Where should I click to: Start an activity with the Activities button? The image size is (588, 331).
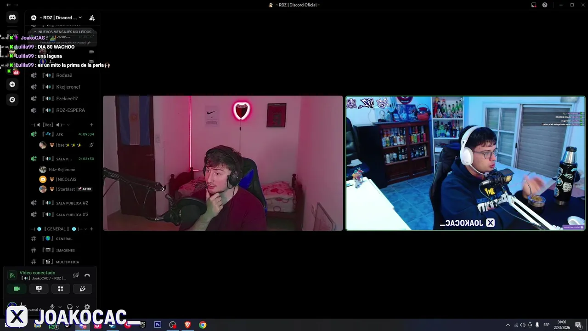click(x=61, y=289)
